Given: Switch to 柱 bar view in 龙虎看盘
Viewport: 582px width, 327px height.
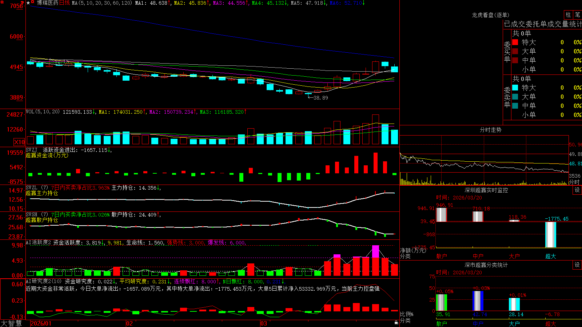Looking at the screenshot, I should (568, 15).
